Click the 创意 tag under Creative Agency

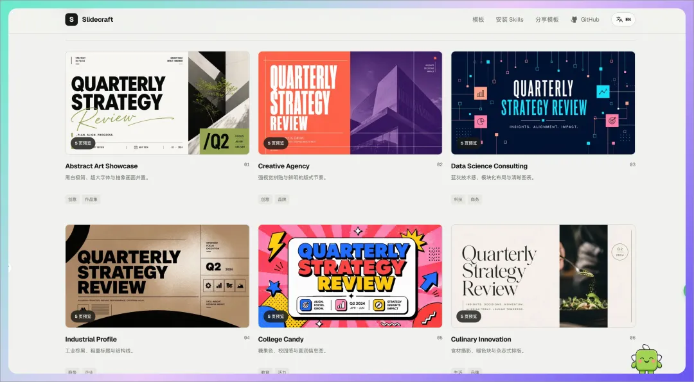click(x=265, y=200)
